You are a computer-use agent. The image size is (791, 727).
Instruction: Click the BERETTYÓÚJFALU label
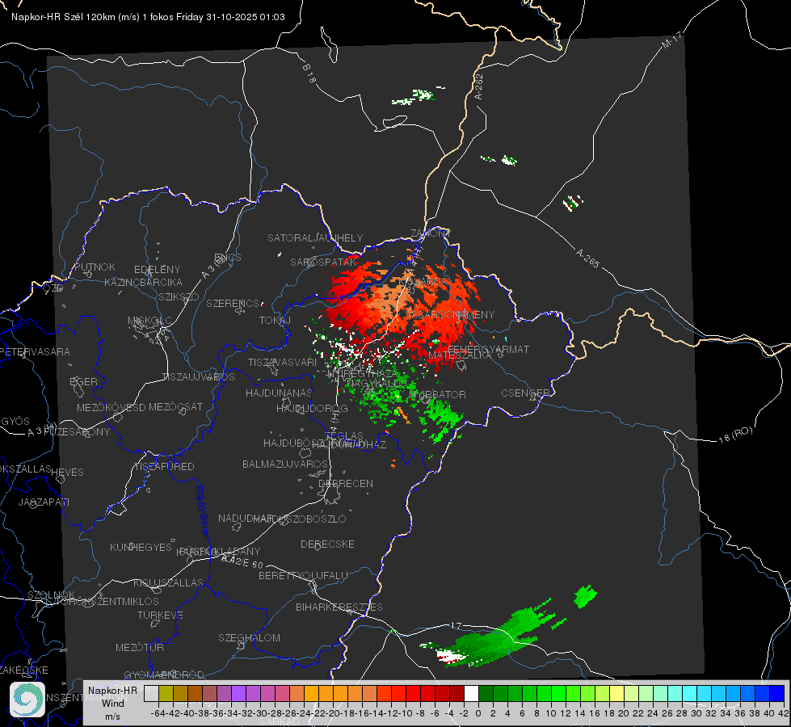pos(303,575)
